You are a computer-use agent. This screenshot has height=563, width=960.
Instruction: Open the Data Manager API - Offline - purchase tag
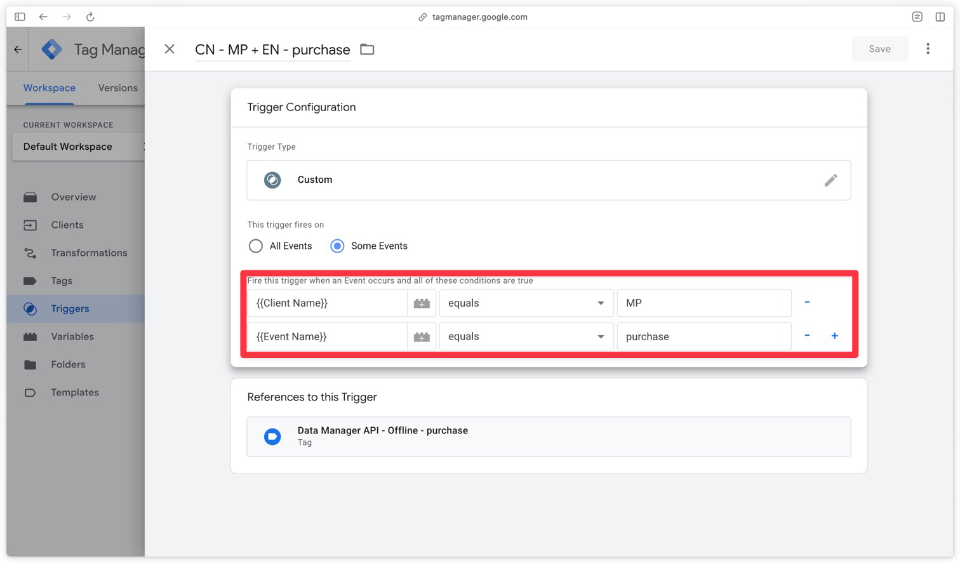549,437
